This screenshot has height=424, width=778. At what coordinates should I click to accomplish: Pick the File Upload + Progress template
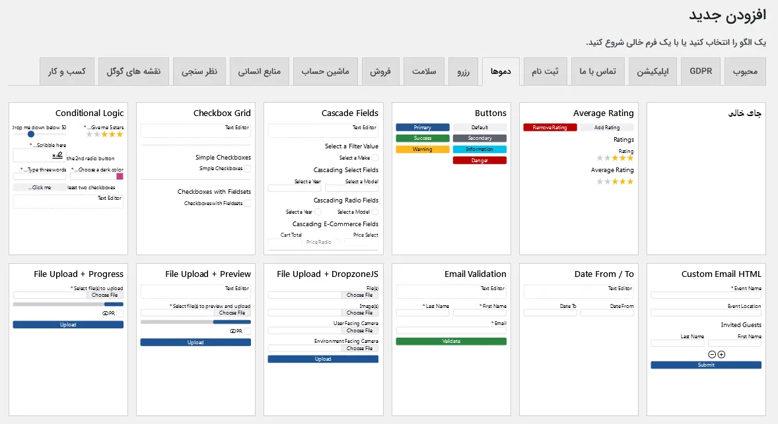pyautogui.click(x=69, y=340)
